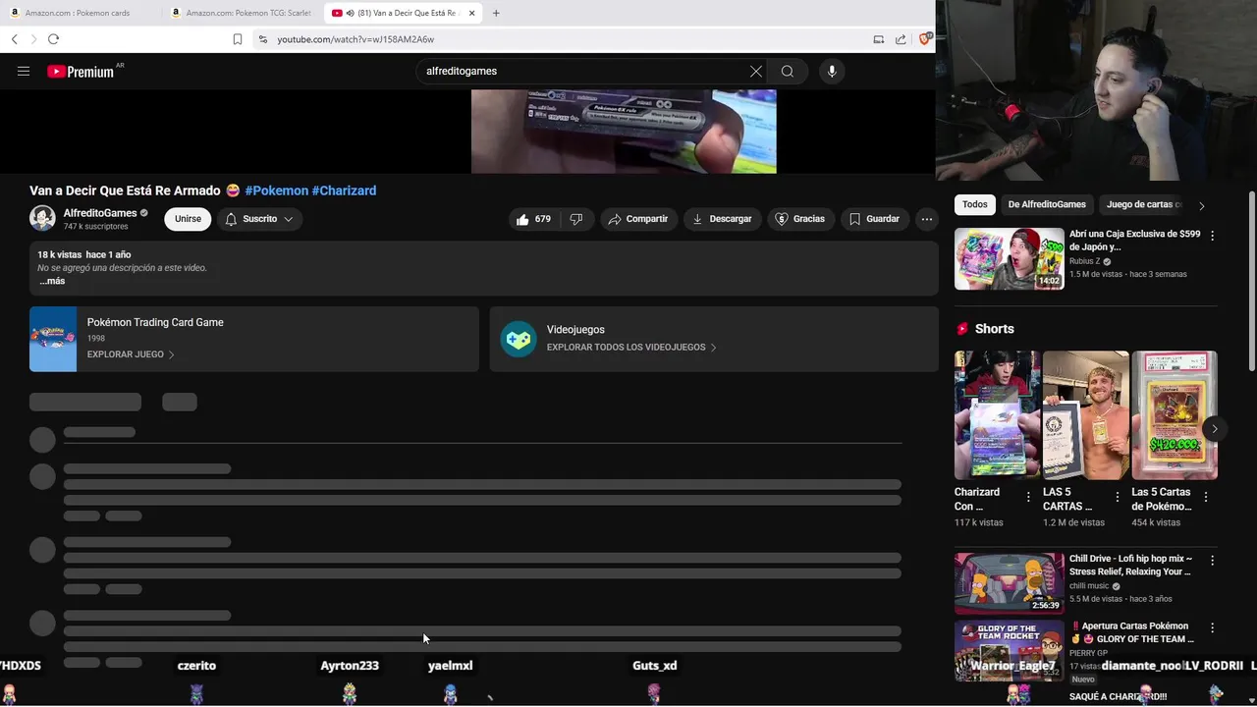Expand description with ...más
The height and width of the screenshot is (707, 1257).
(52, 281)
